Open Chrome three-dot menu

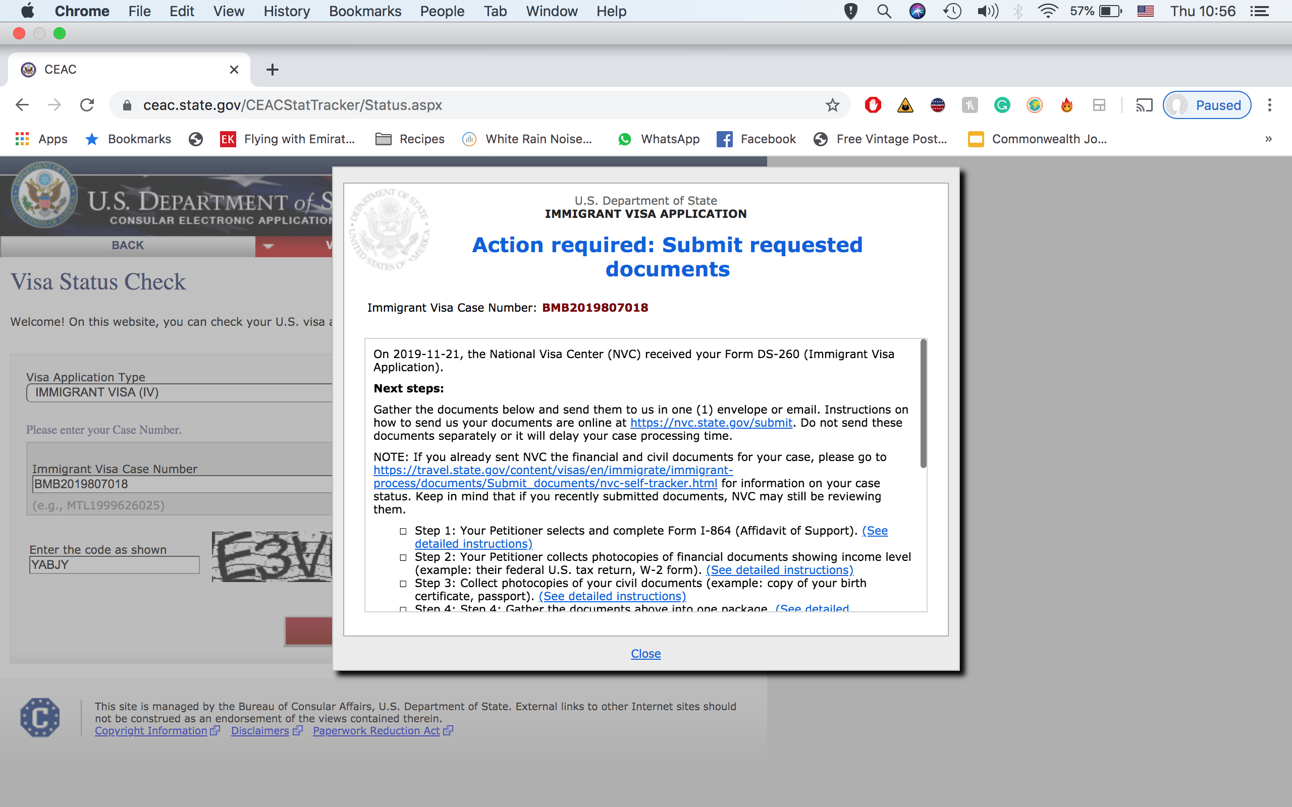point(1270,105)
